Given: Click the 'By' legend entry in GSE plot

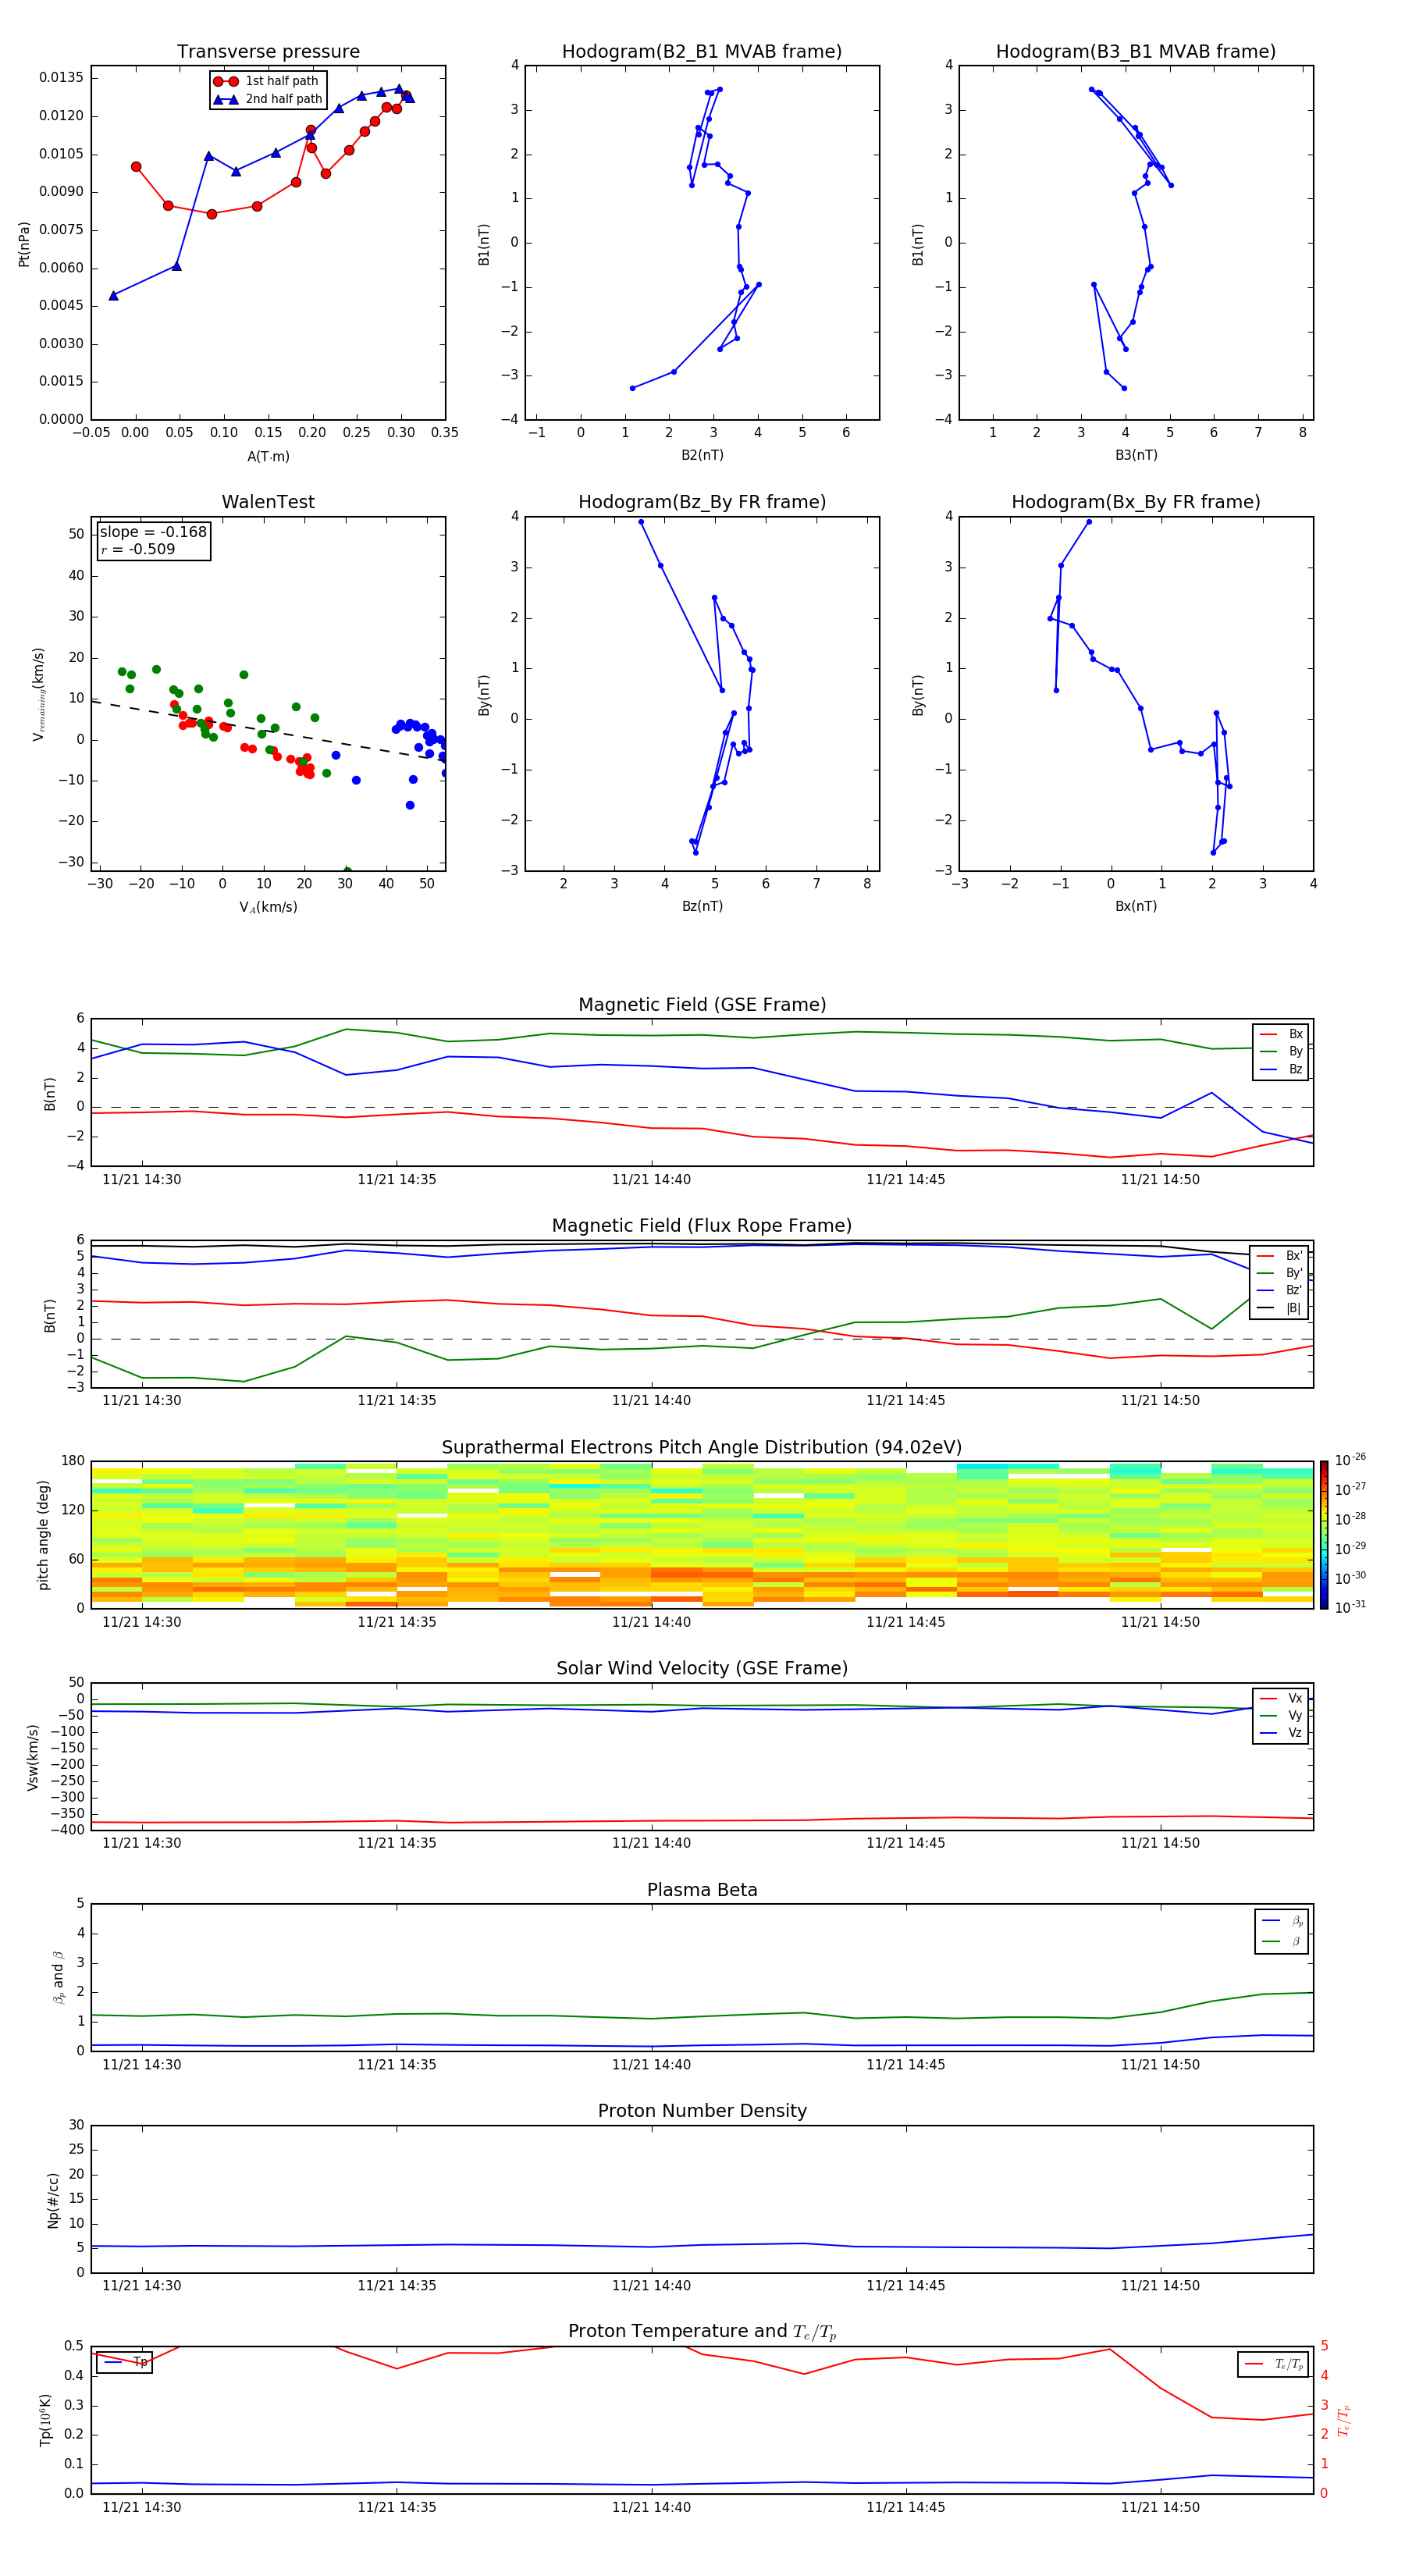Looking at the screenshot, I should pyautogui.click(x=1281, y=1051).
